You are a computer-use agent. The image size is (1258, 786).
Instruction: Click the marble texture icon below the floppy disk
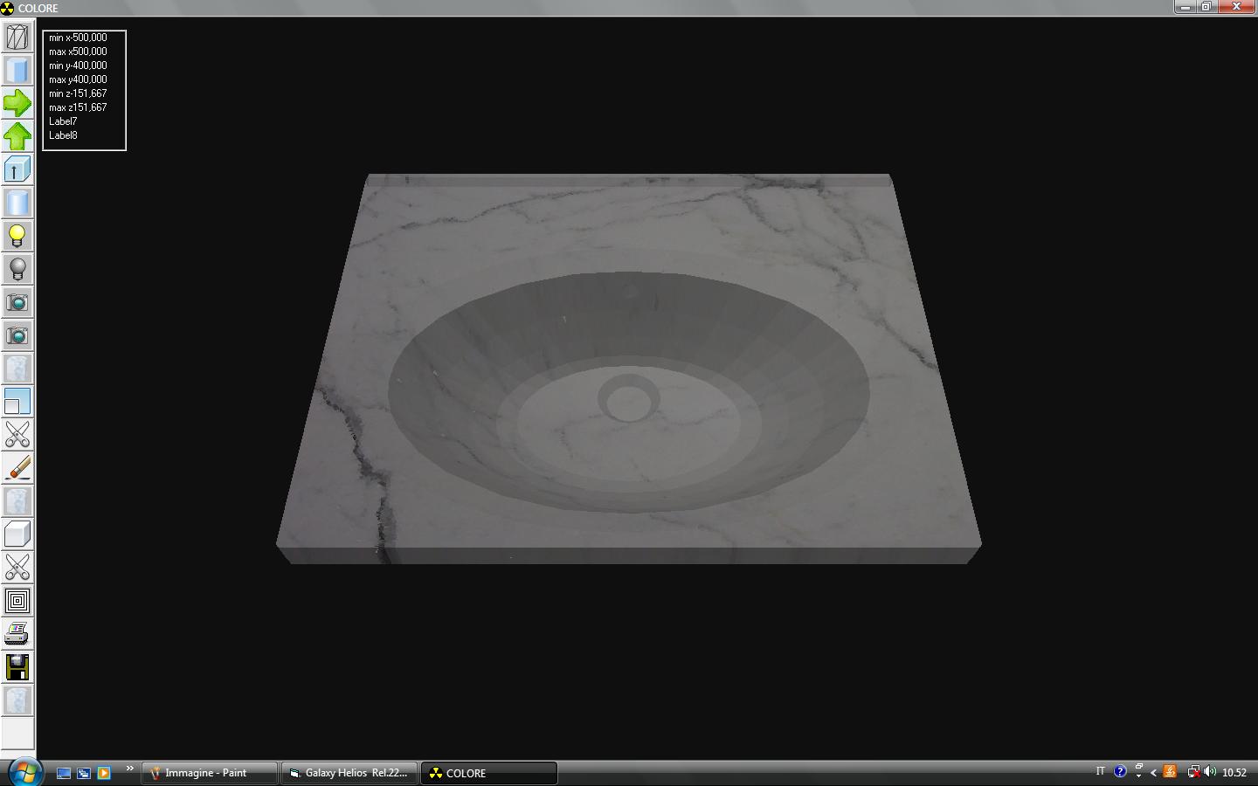click(17, 700)
